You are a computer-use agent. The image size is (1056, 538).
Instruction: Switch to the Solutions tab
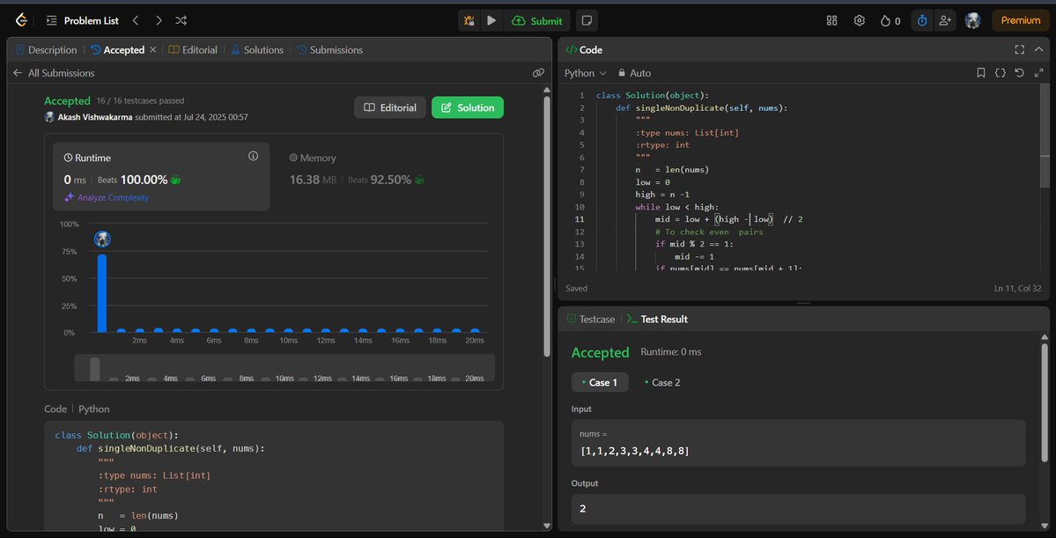[256, 50]
